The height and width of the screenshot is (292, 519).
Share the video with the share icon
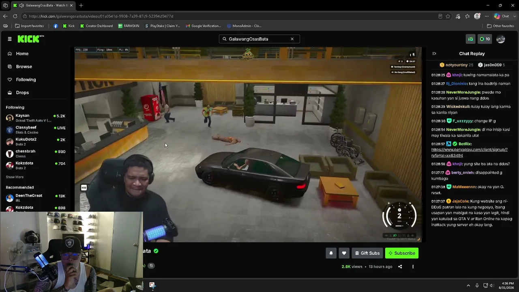(400, 266)
